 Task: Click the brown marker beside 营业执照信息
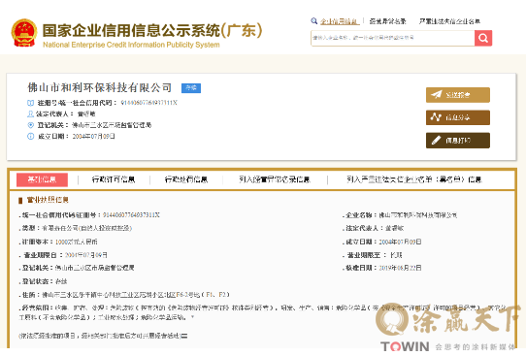20,200
